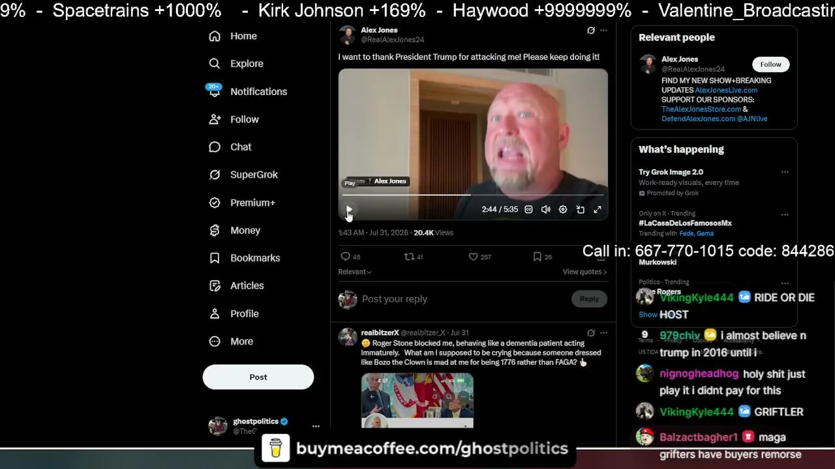Click the Grok icon on Alex Jones post
The height and width of the screenshot is (469, 835).
[591, 31]
